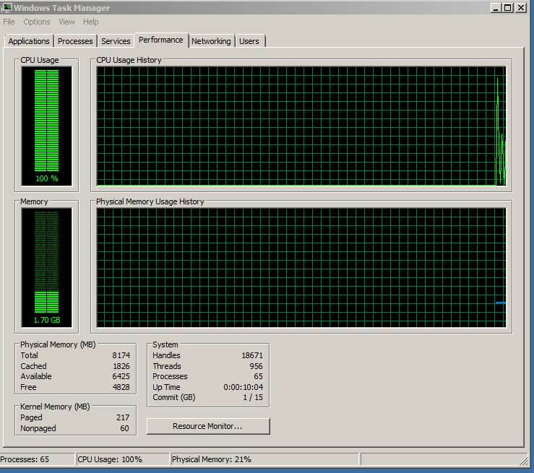Click the Cached memory value 1826
This screenshot has height=473, width=534.
point(121,366)
